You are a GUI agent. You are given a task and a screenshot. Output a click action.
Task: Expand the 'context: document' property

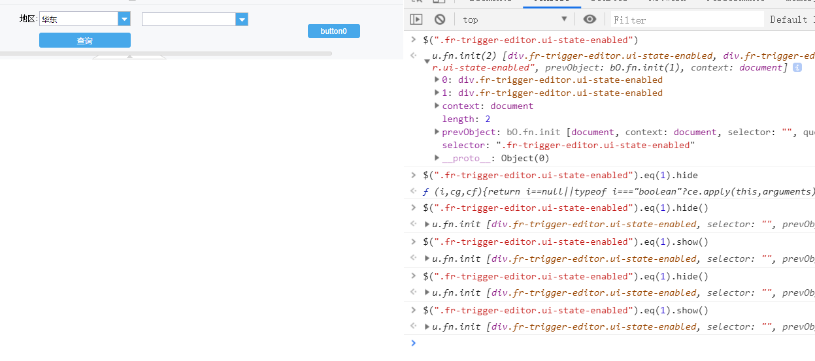[x=437, y=106]
